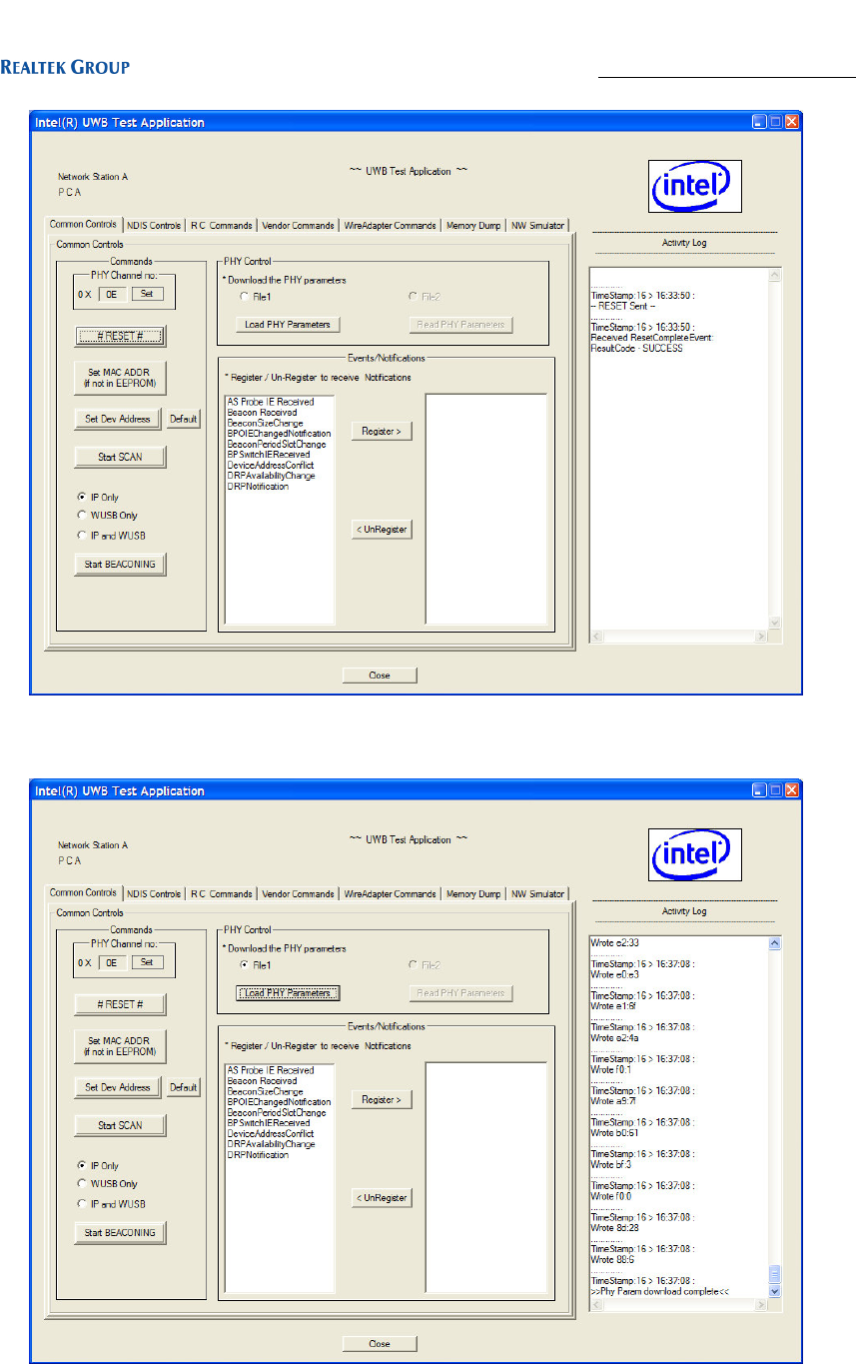Viewport: 856px width, 1364px height.
Task: Click the Intel logo in the lower window
Action: 695,856
